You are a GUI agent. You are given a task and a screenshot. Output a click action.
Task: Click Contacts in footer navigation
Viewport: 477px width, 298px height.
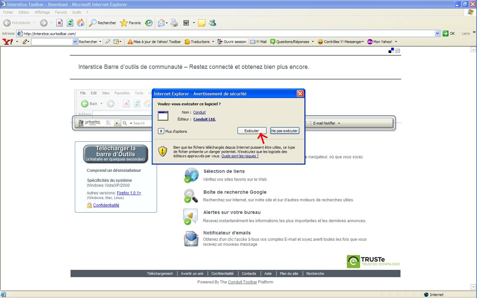point(249,273)
